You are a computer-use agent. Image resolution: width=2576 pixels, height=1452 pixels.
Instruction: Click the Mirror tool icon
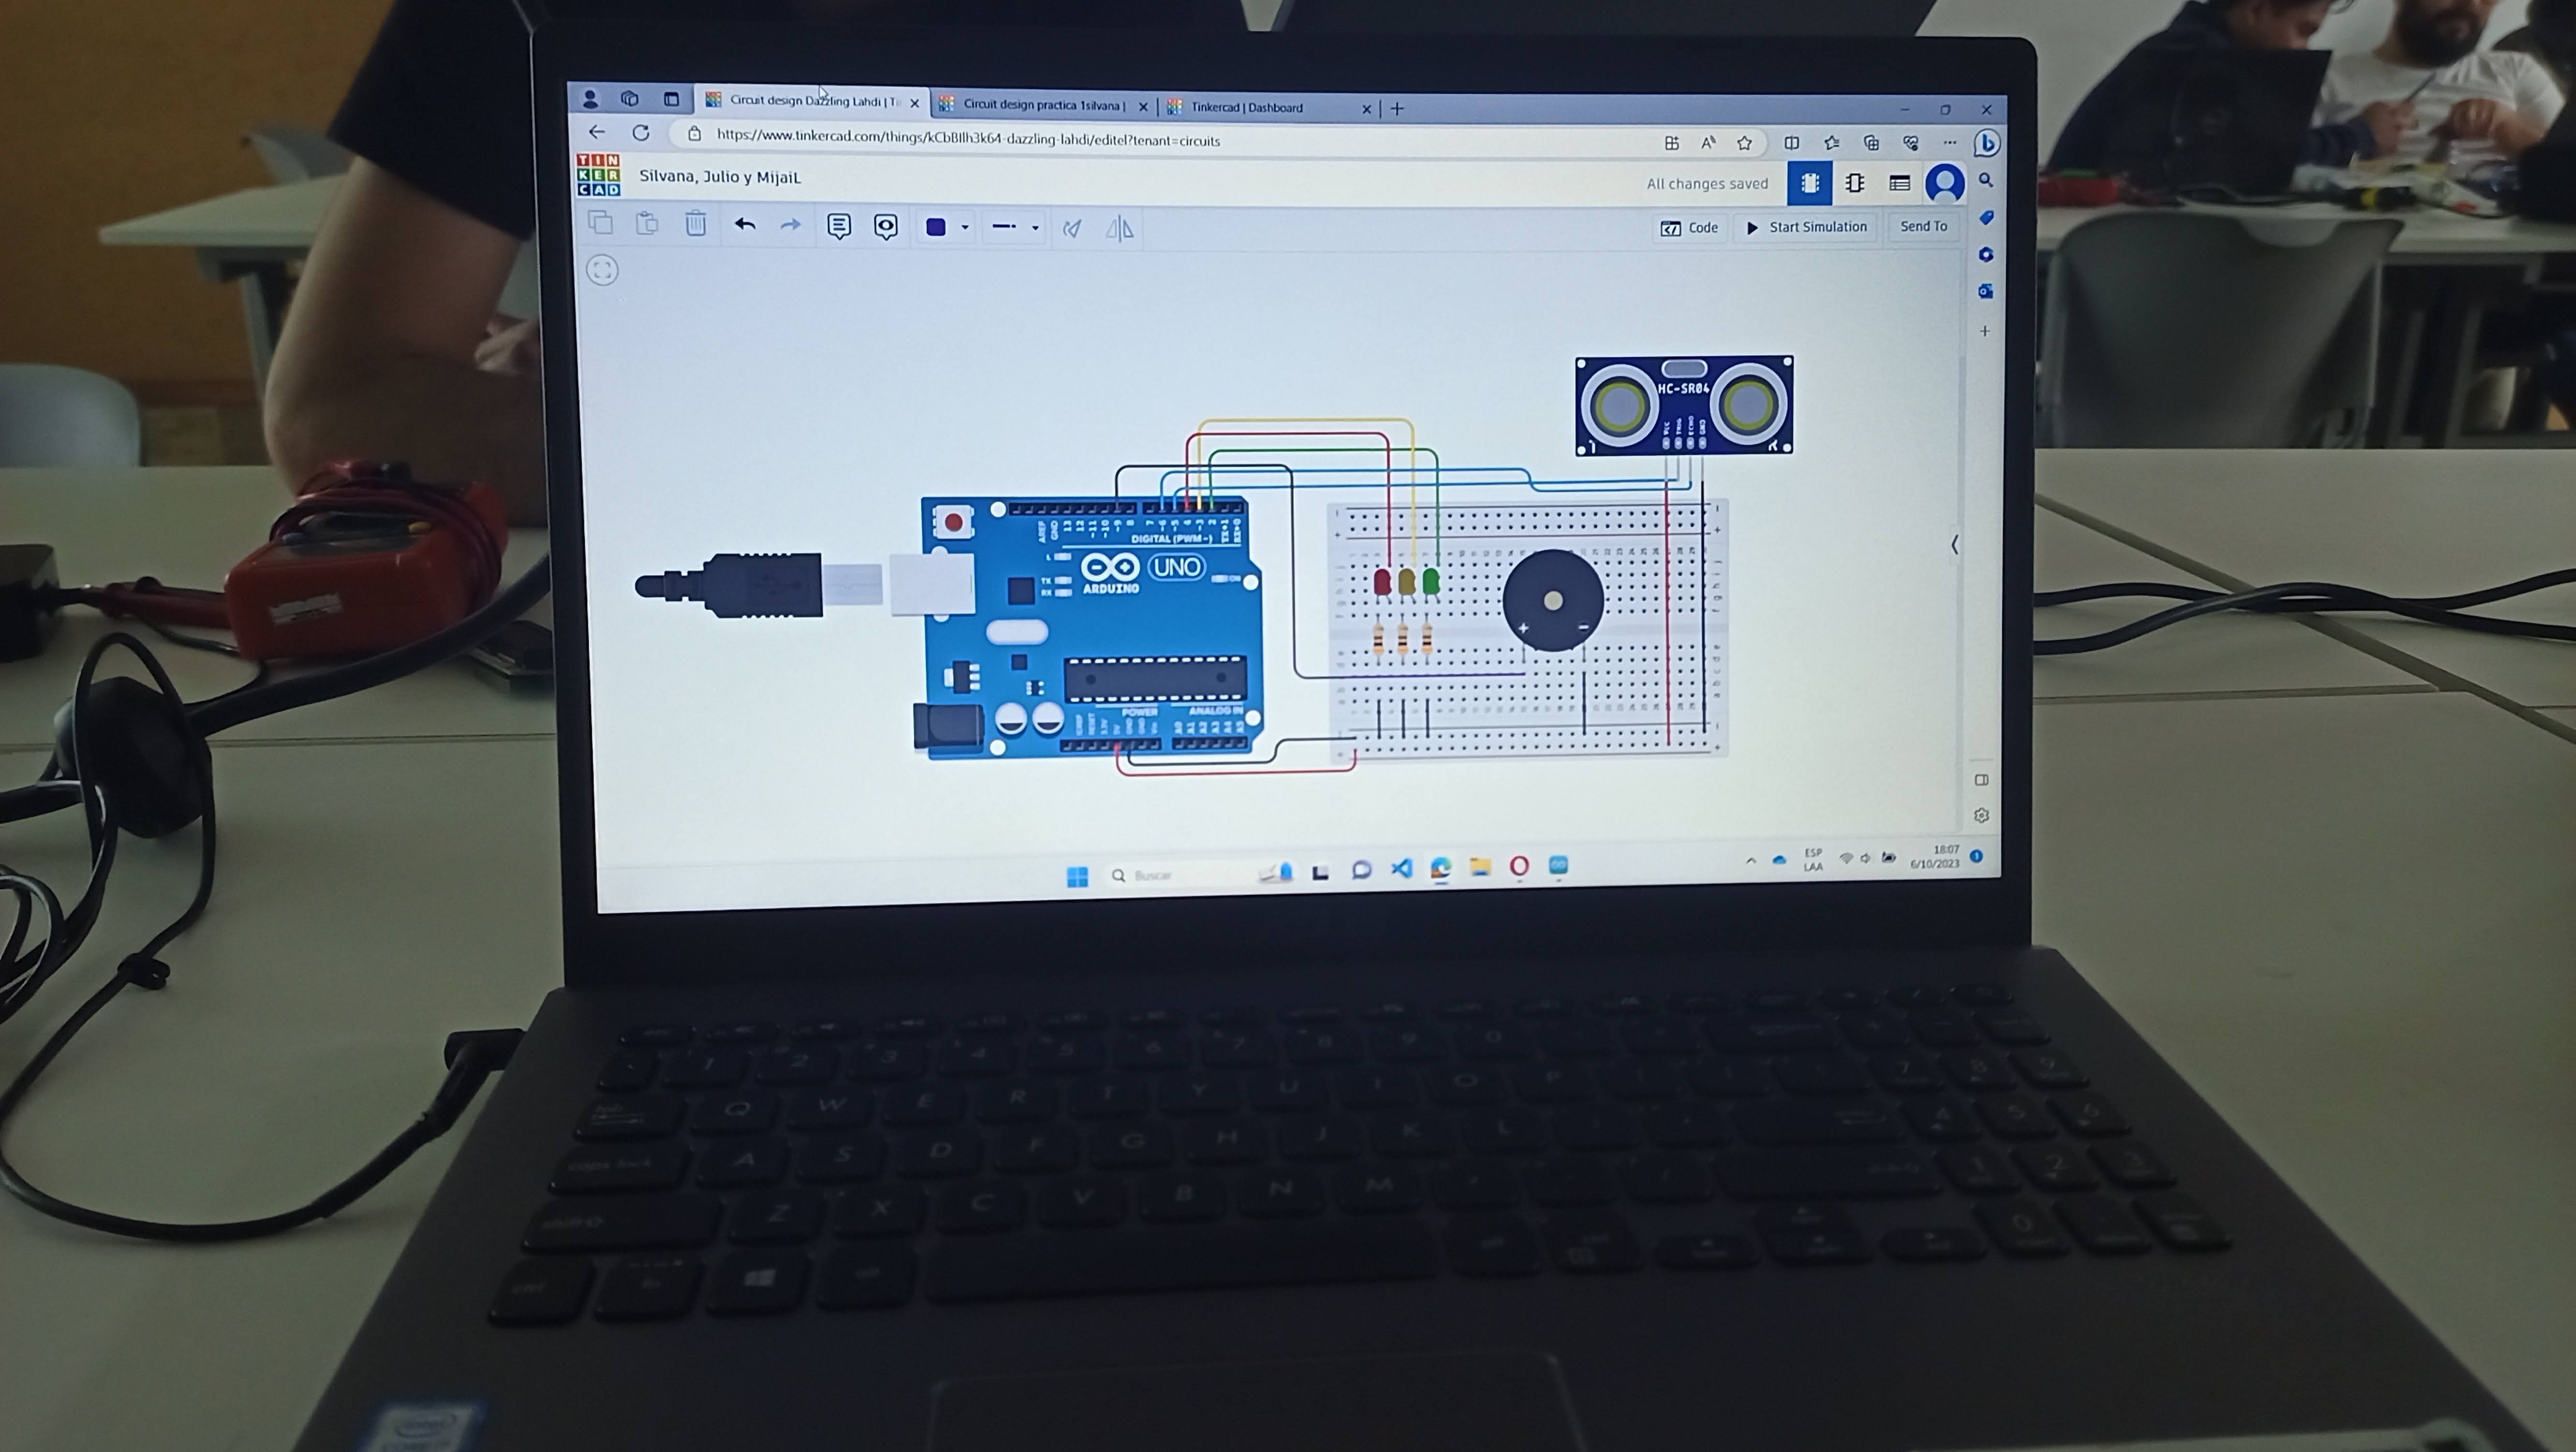pyautogui.click(x=1120, y=229)
